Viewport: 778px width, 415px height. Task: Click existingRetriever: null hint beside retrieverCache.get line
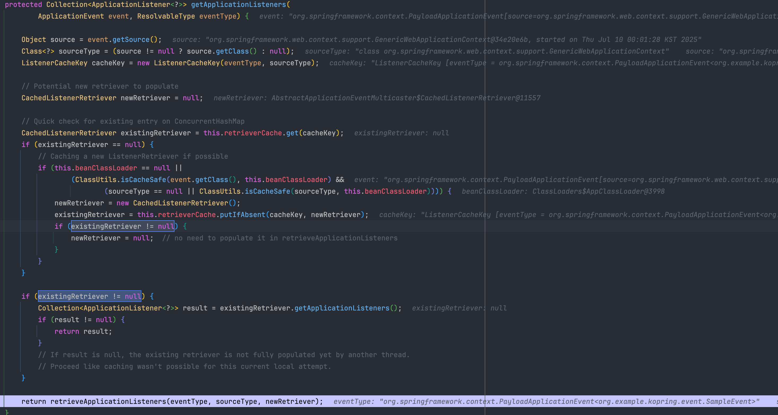pyautogui.click(x=401, y=133)
